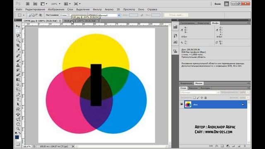Select the Gradient tool
The width and height of the screenshot is (265, 149).
18,79
